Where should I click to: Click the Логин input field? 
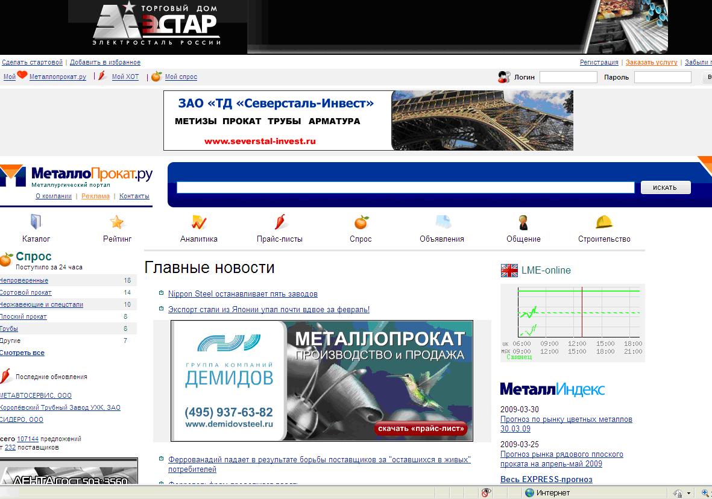568,77
